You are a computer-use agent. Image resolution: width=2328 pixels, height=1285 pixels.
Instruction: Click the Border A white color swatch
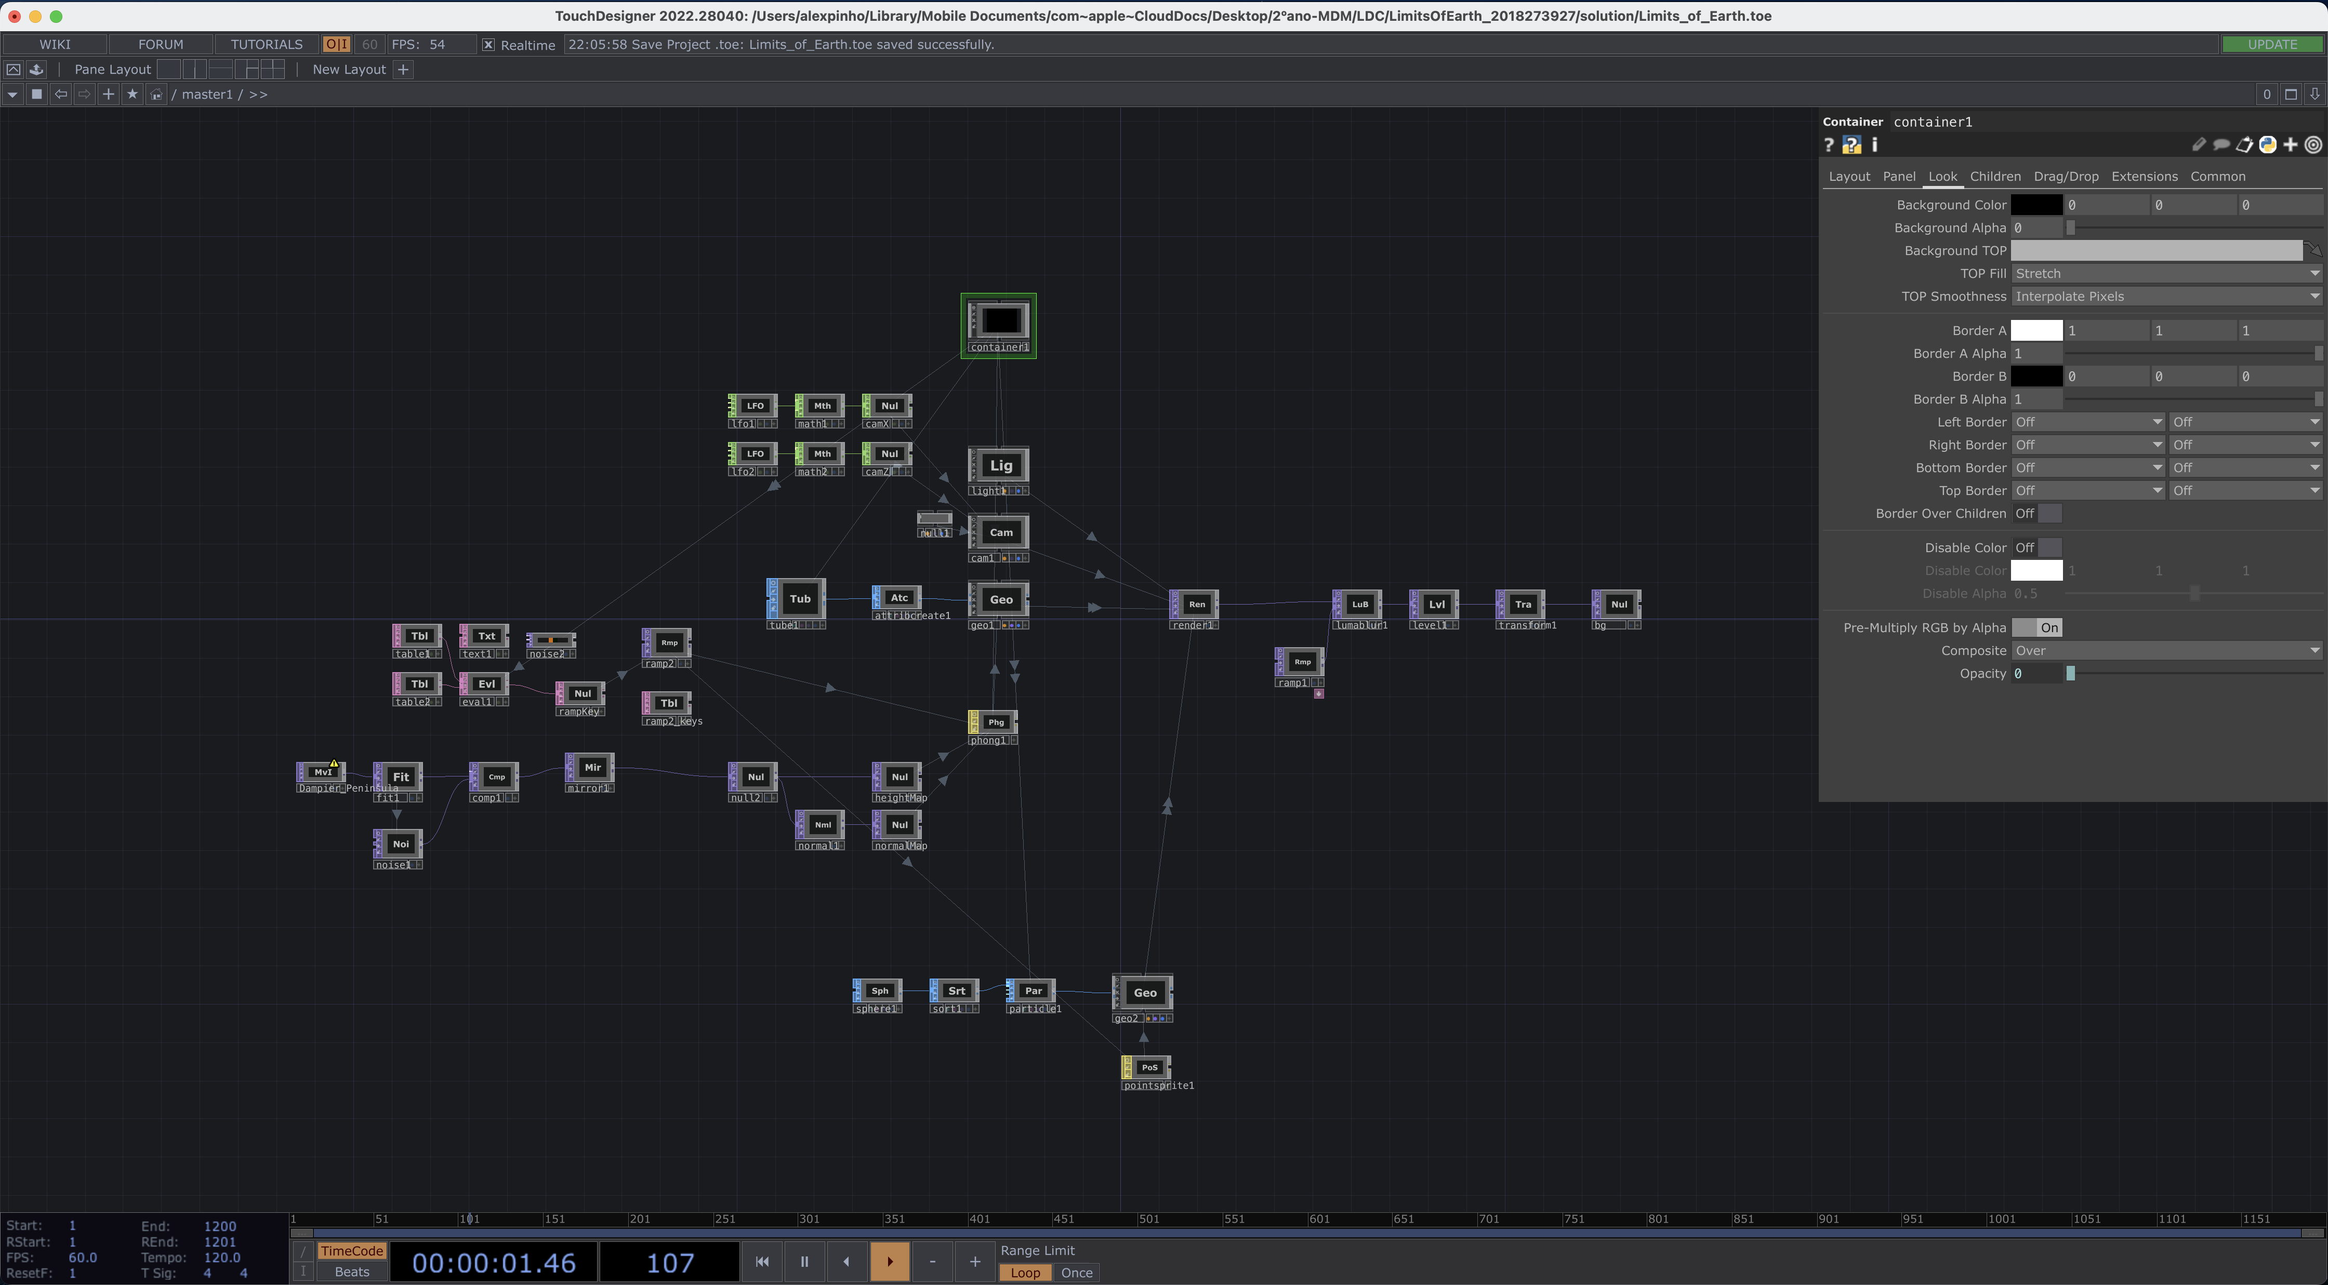click(x=2036, y=330)
